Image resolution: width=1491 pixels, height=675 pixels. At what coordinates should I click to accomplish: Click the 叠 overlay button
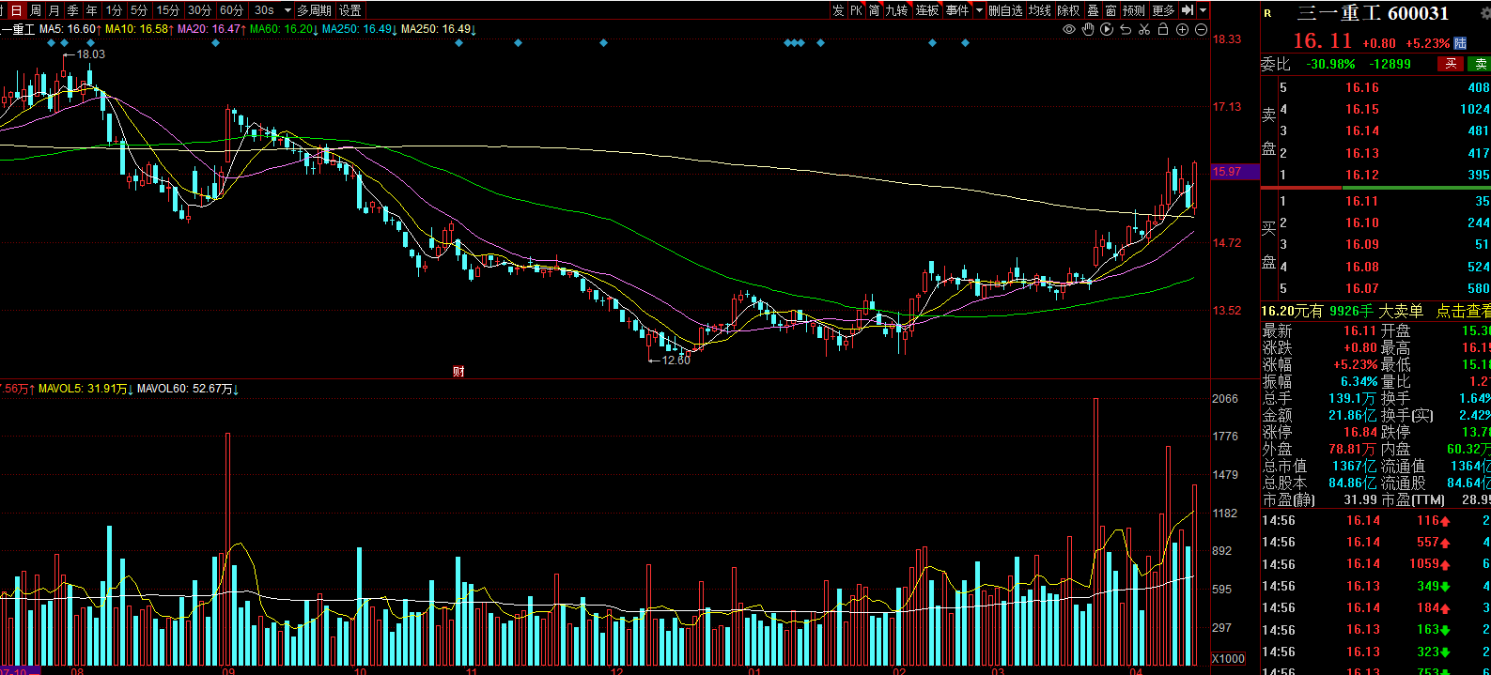click(x=1093, y=10)
